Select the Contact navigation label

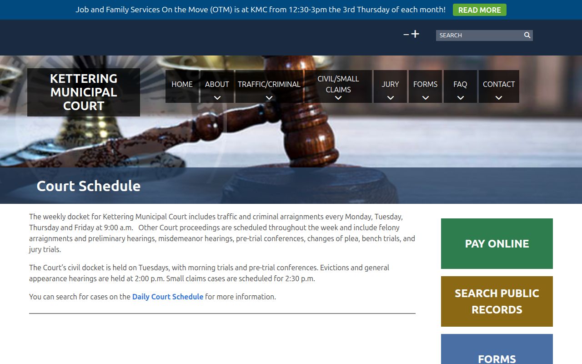[x=499, y=84]
